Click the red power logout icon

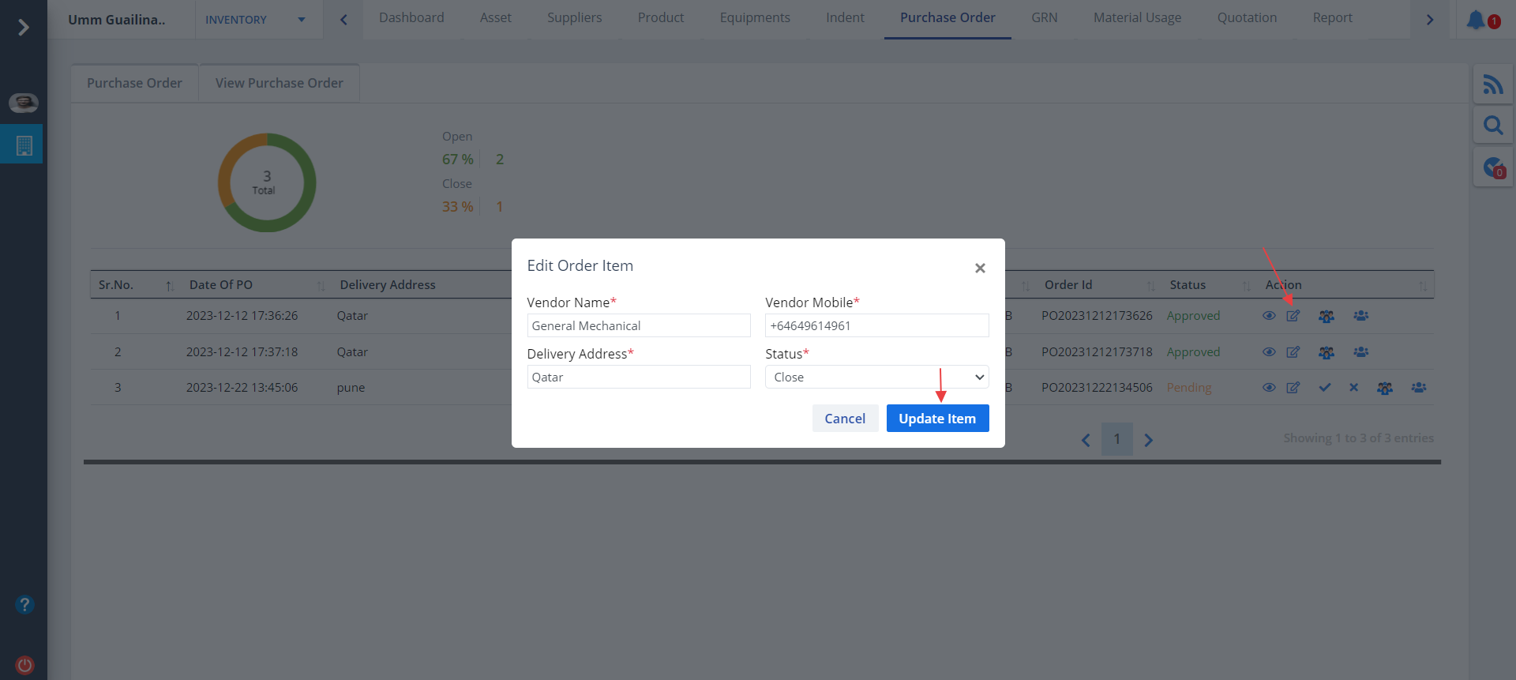(x=24, y=665)
